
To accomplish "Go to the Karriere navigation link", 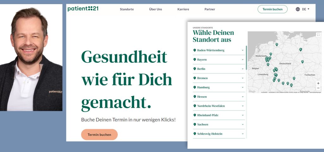I will 183,9.
